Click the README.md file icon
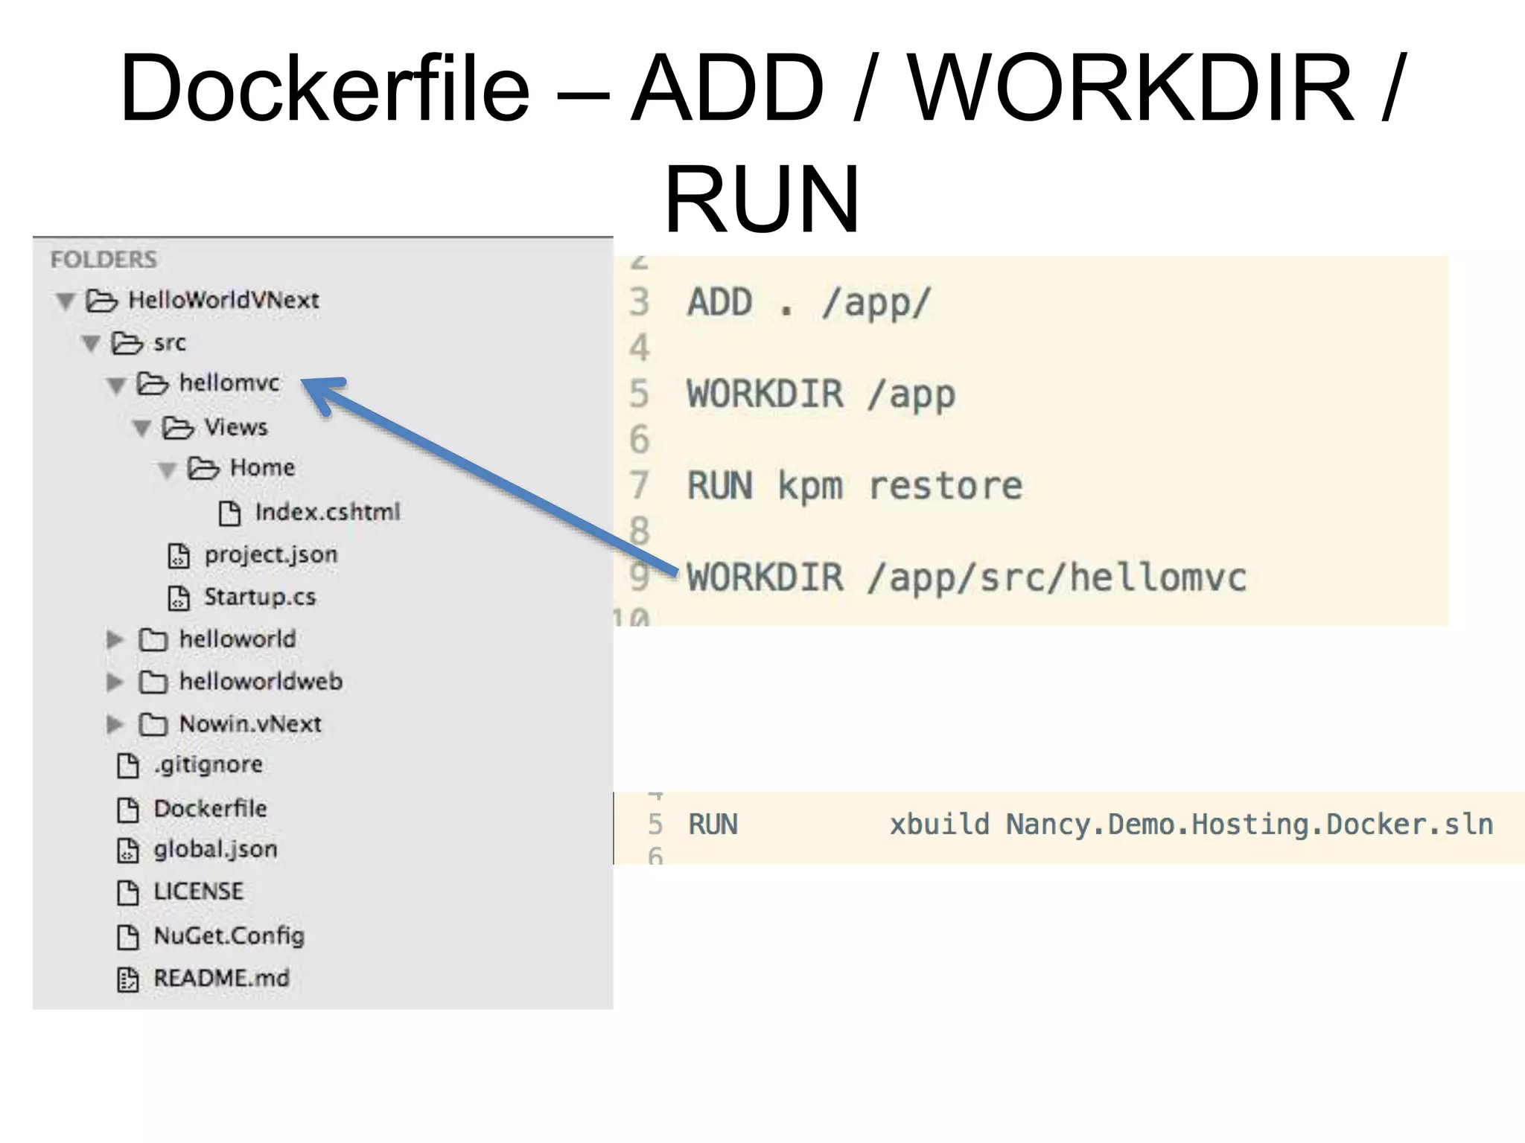The height and width of the screenshot is (1143, 1525). click(128, 979)
